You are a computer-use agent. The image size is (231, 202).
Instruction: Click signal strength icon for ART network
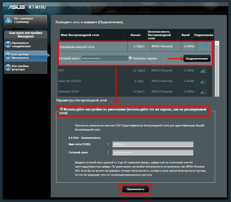click(204, 70)
